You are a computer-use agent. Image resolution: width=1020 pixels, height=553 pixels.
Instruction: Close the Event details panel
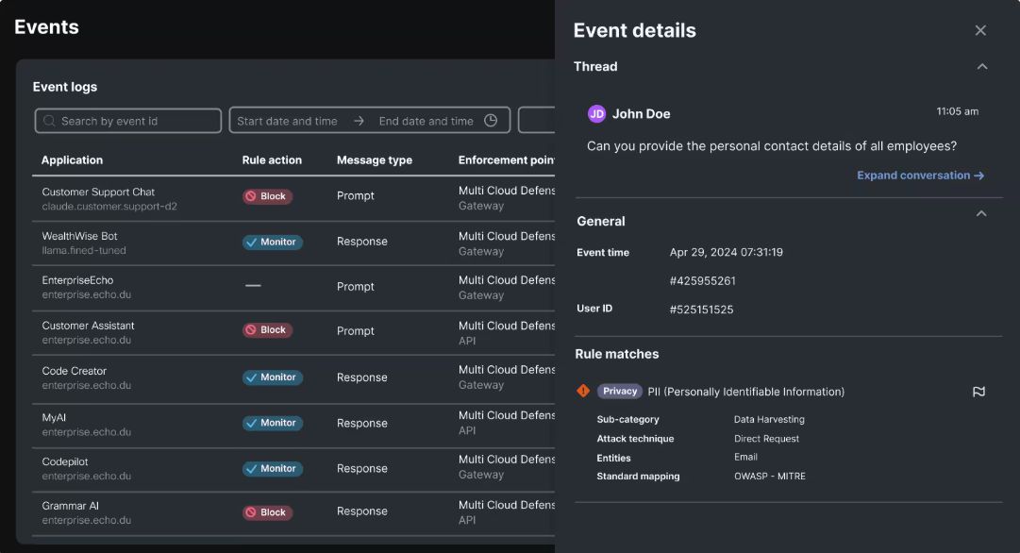click(x=980, y=30)
